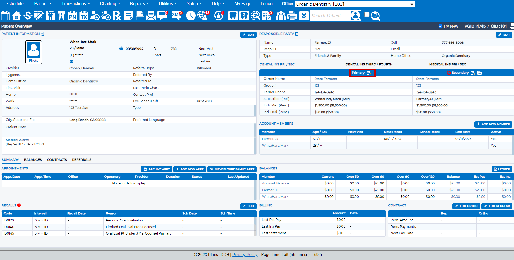Click Logout in the menu bar

pos(267,4)
